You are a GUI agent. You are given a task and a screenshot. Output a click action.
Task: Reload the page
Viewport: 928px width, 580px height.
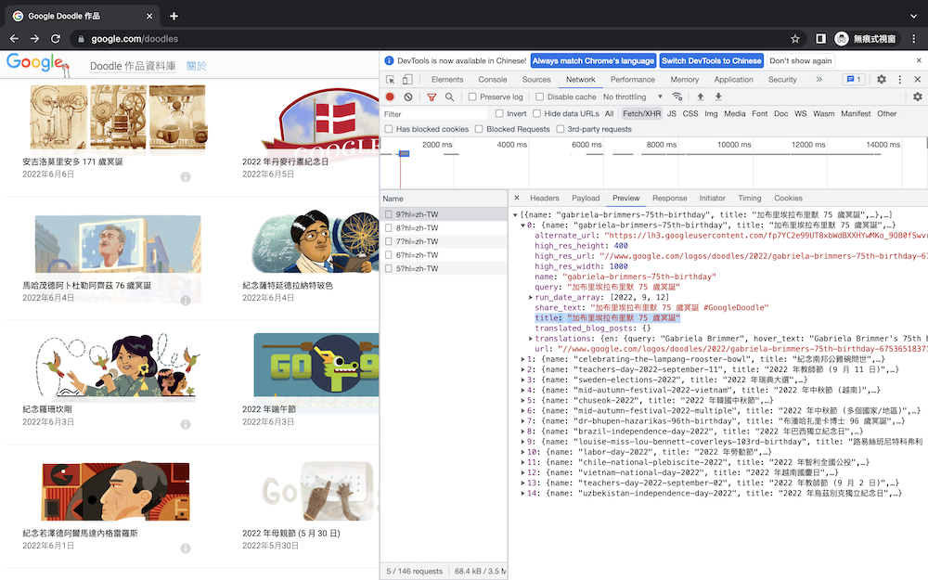(x=56, y=38)
